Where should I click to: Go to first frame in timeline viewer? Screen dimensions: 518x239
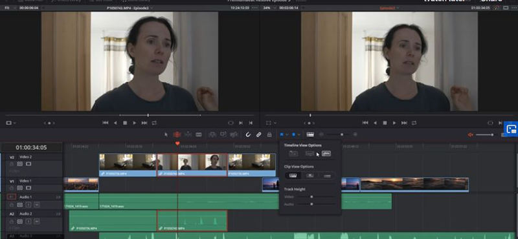click(x=365, y=123)
